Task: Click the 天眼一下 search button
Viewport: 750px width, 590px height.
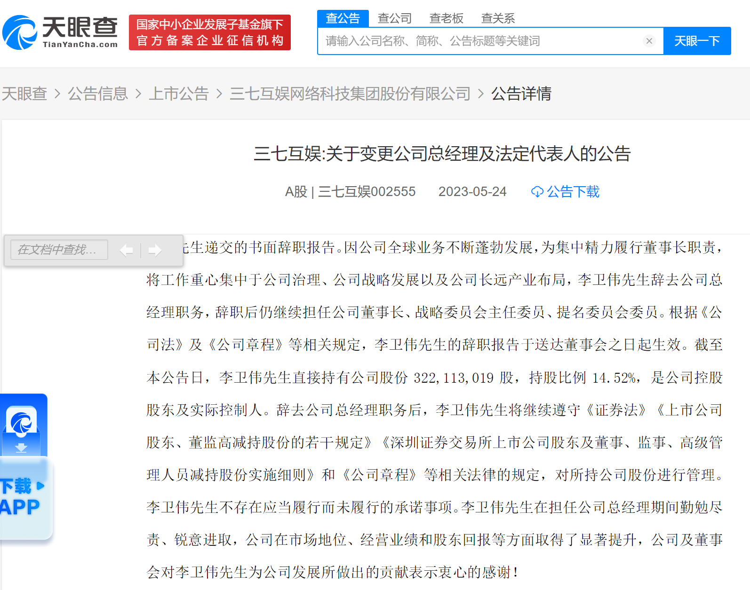Action: pyautogui.click(x=697, y=41)
